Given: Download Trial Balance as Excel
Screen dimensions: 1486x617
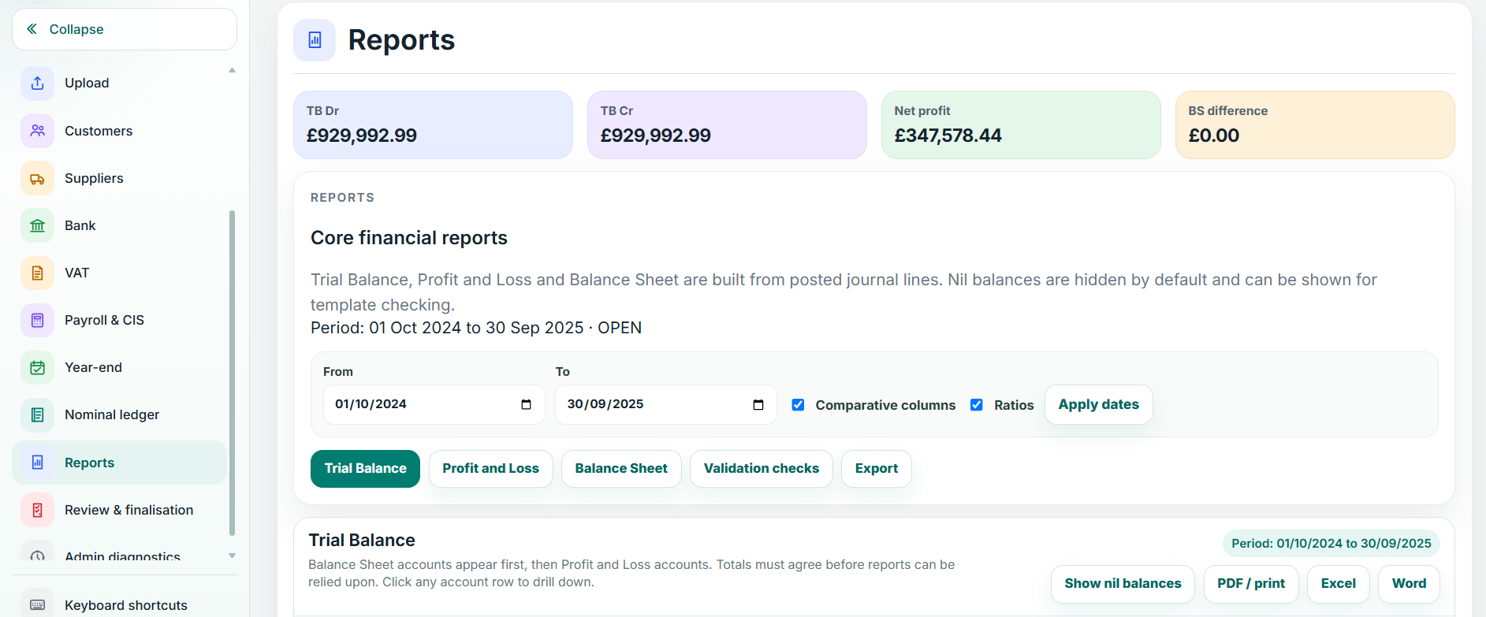Looking at the screenshot, I should (1339, 584).
